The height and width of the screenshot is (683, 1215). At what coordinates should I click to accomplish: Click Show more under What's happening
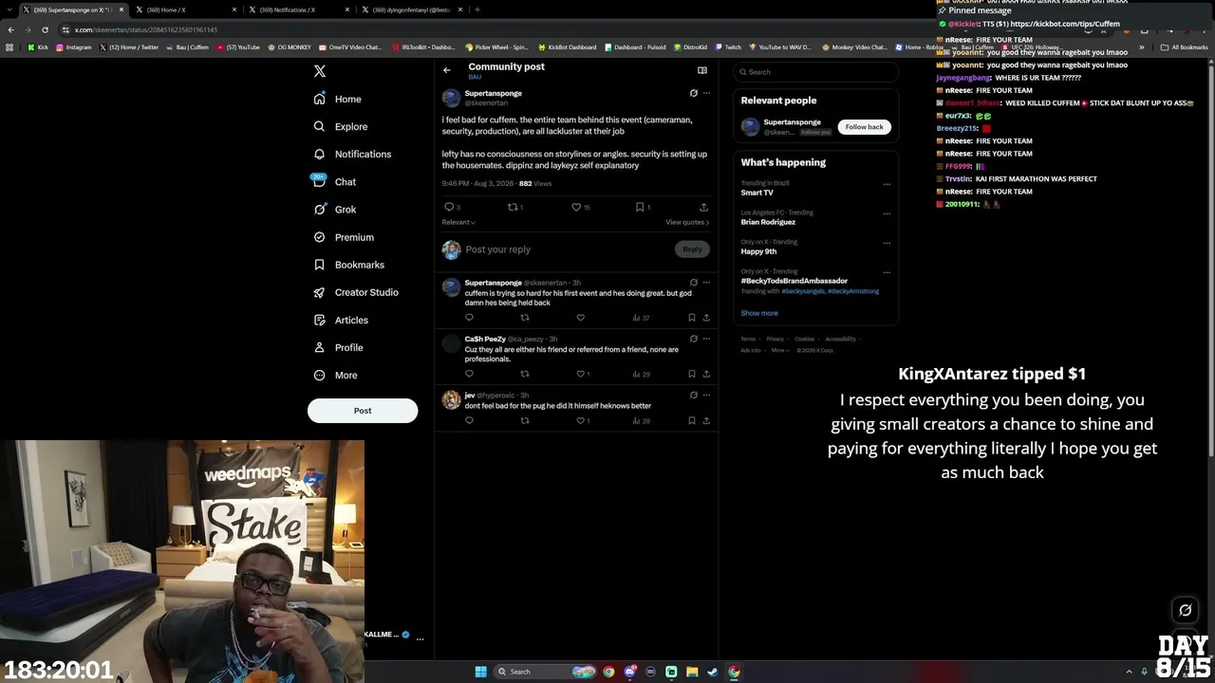[759, 313]
